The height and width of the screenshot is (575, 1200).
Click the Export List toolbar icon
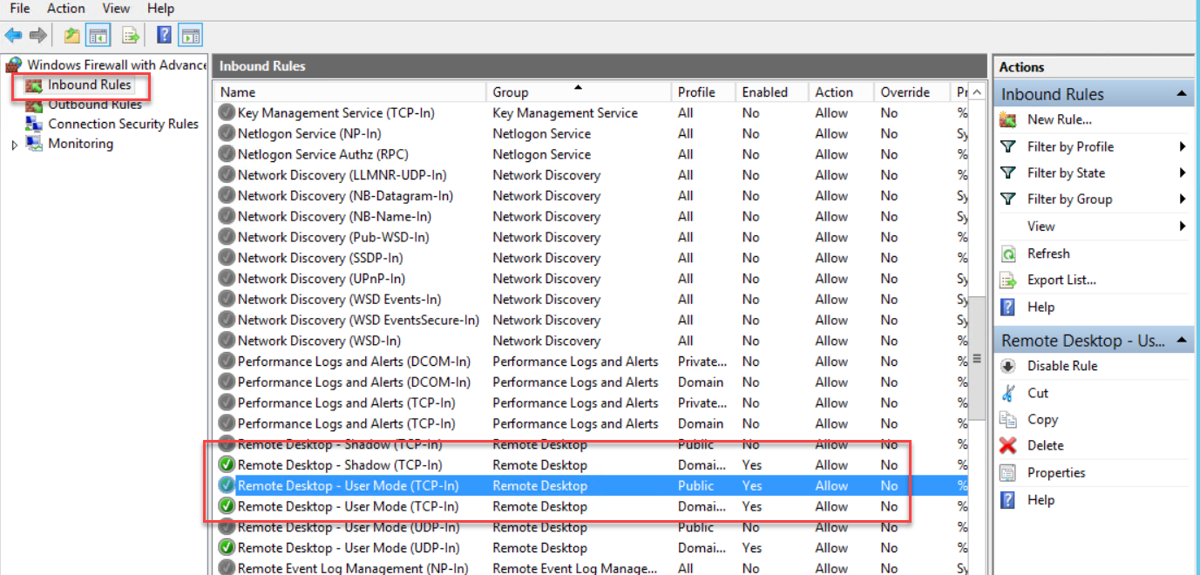[131, 36]
